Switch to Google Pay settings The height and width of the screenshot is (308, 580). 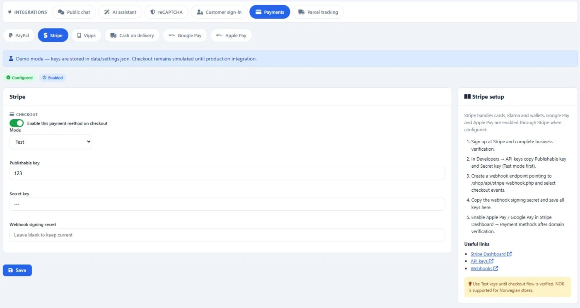[x=185, y=35]
